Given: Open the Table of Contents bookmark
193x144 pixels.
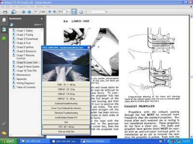Looking at the screenshot, I should (26, 87).
